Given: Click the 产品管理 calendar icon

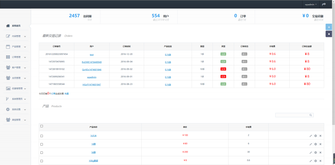Looking at the screenshot, I should click(x=8, y=47).
